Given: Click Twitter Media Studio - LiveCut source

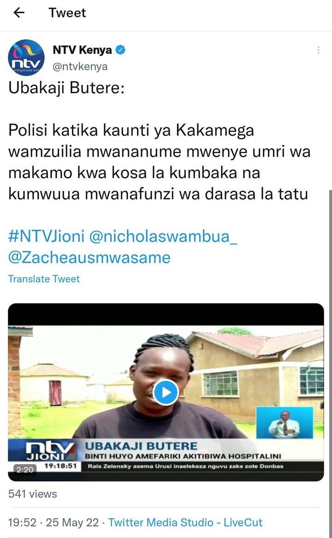Looking at the screenshot, I should [185, 522].
